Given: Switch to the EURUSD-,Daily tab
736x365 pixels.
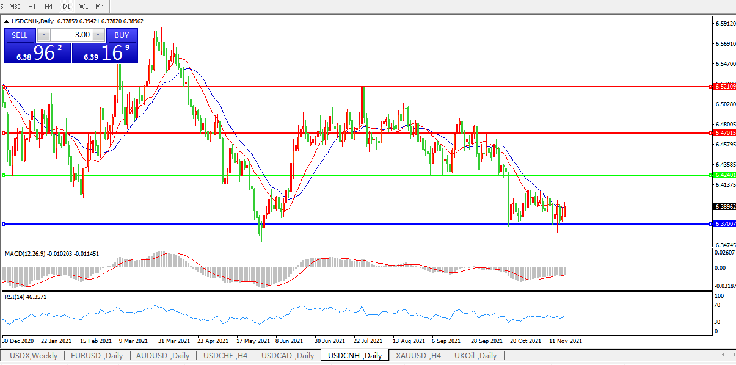Looking at the screenshot, I should 97,356.
